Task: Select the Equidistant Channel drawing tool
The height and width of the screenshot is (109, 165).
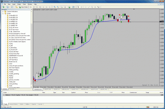Action: coord(92,7)
